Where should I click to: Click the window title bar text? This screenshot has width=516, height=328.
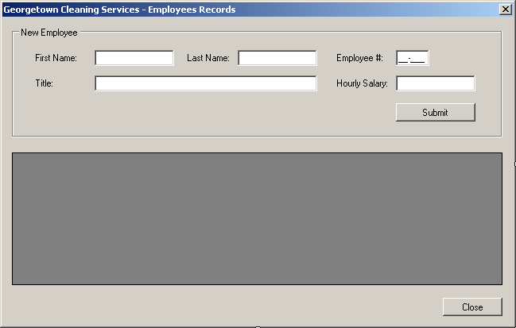click(119, 10)
